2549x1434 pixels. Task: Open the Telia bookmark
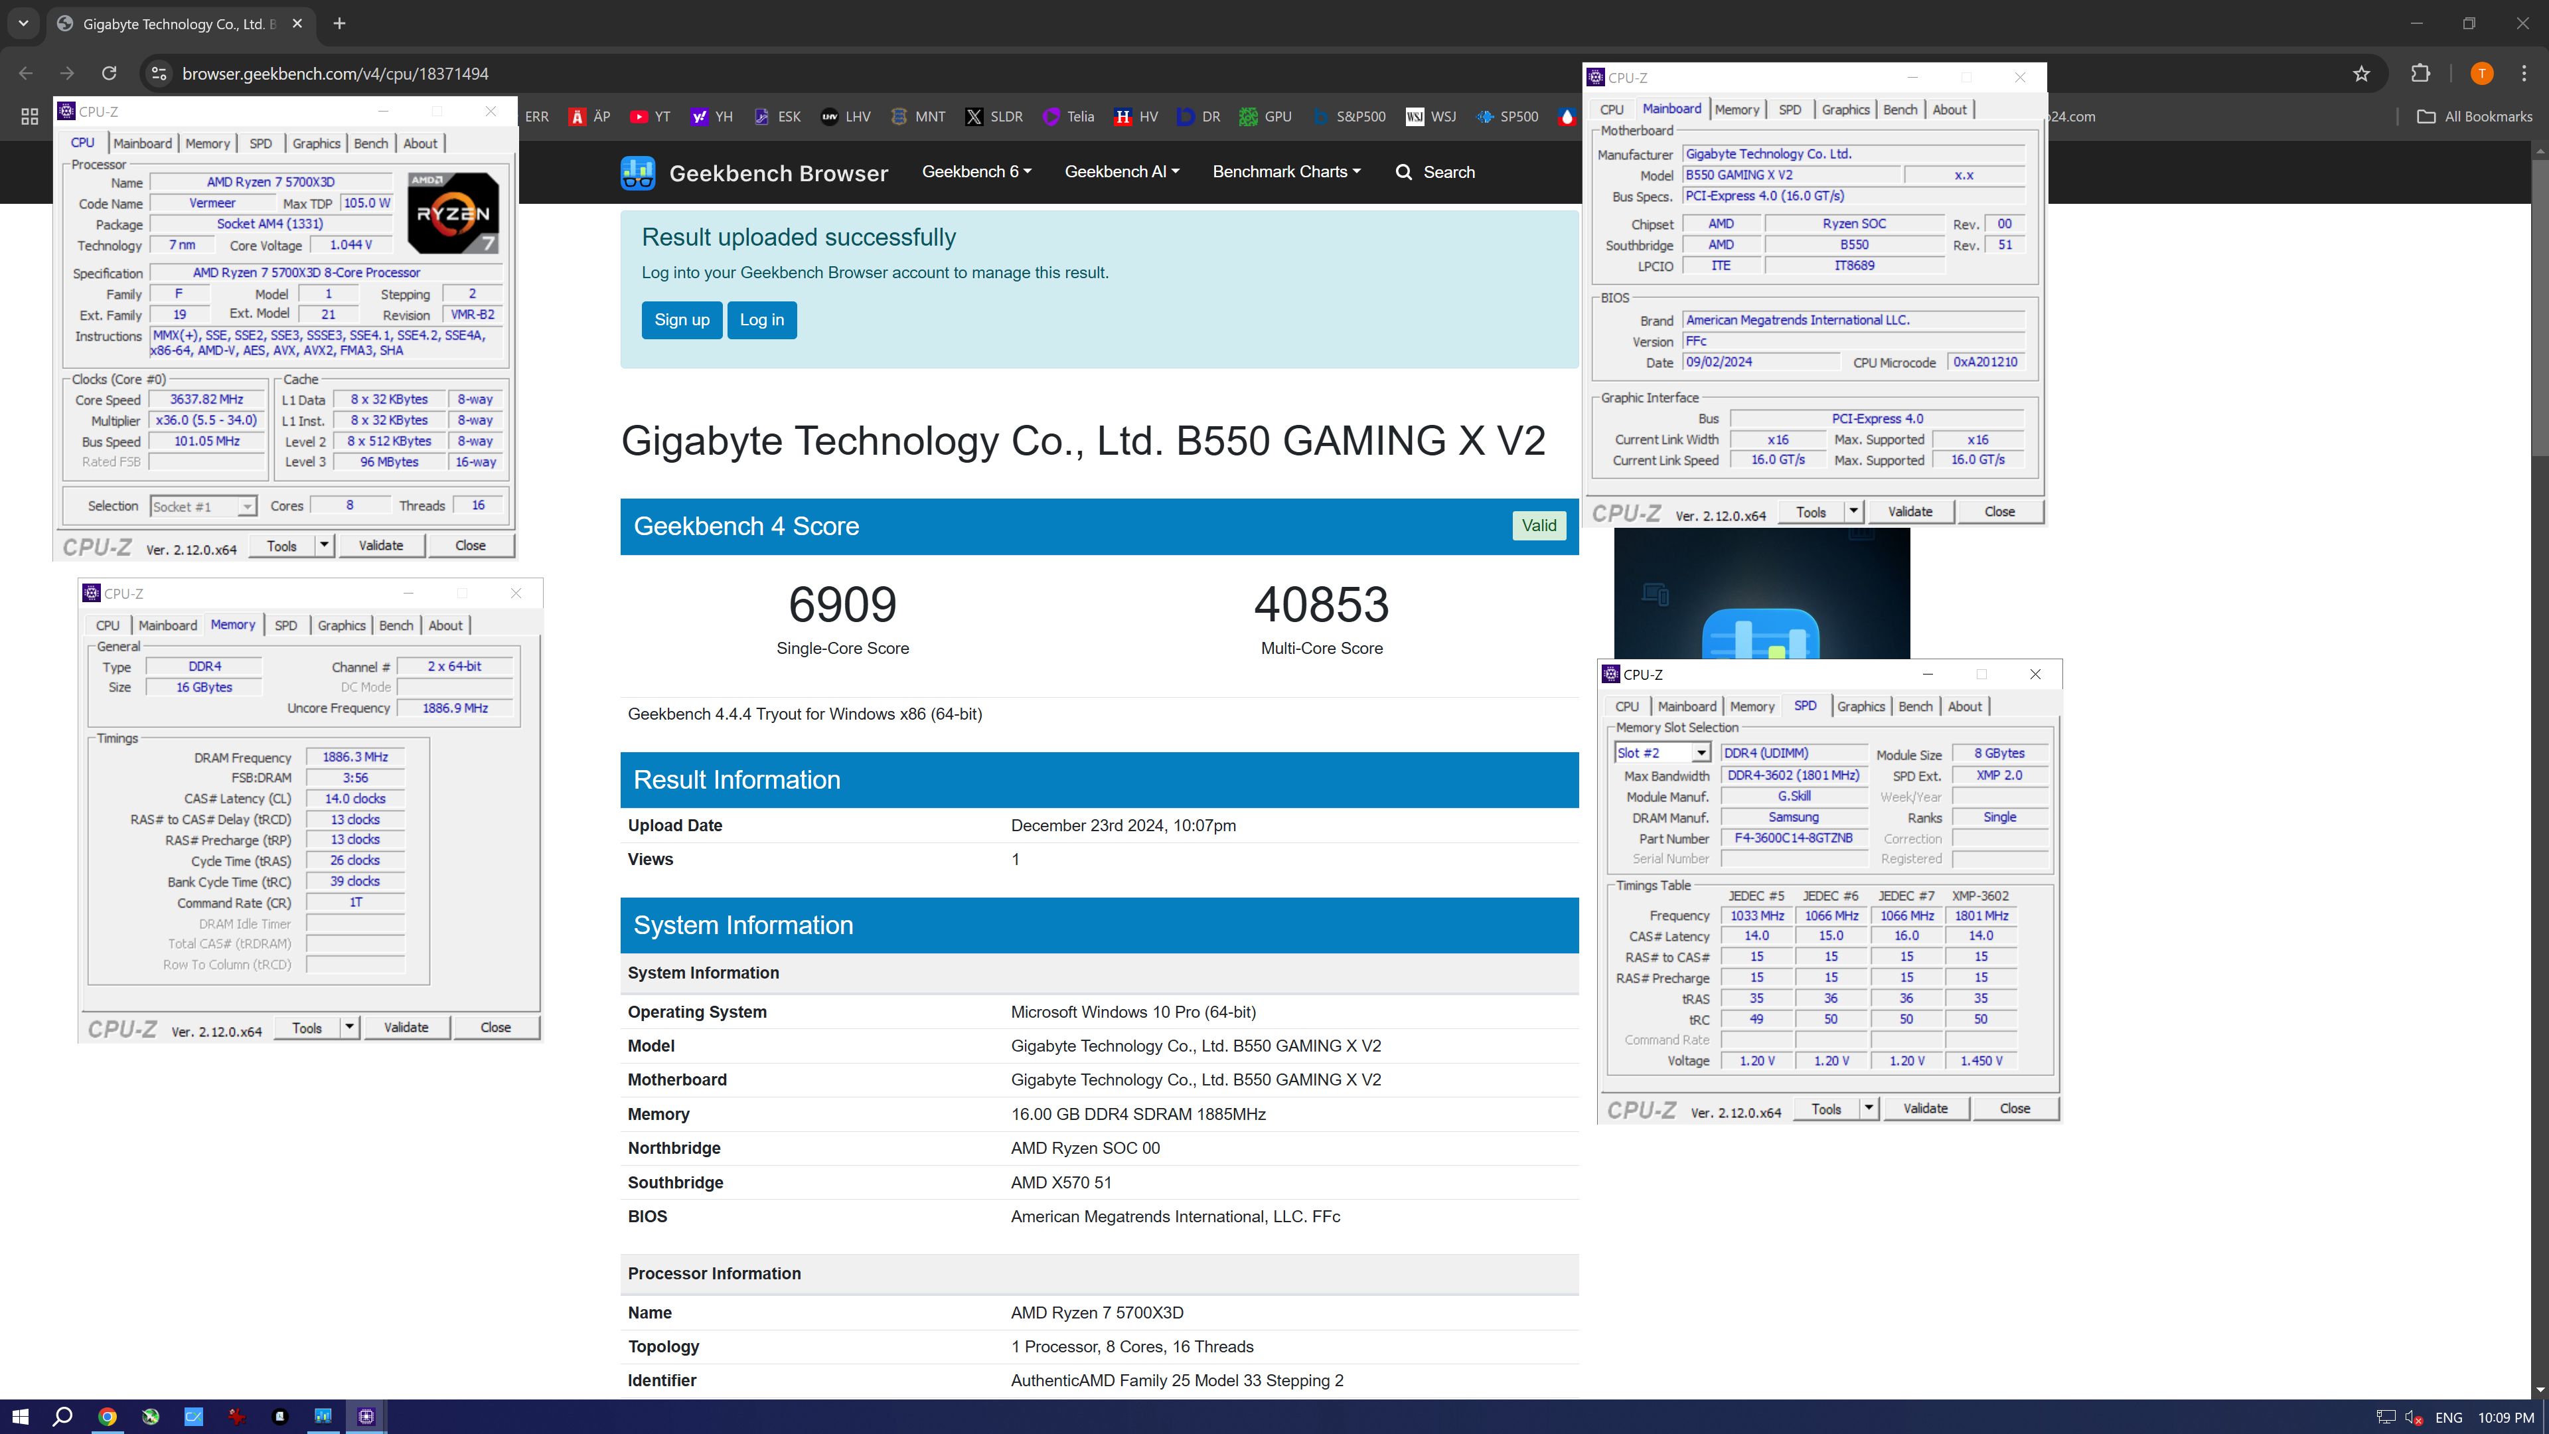1067,117
